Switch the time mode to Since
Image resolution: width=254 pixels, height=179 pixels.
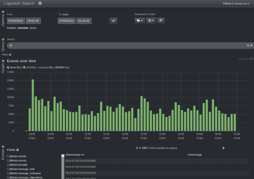33,28
